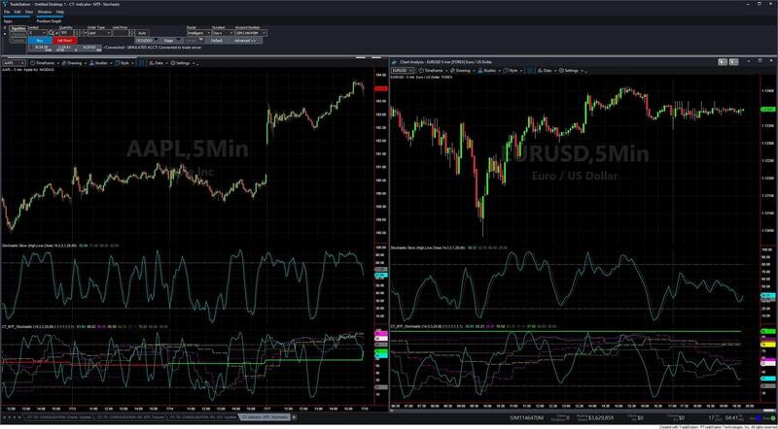The height and width of the screenshot is (429, 778).
Task: Click the red Sell Short button
Action: [65, 40]
